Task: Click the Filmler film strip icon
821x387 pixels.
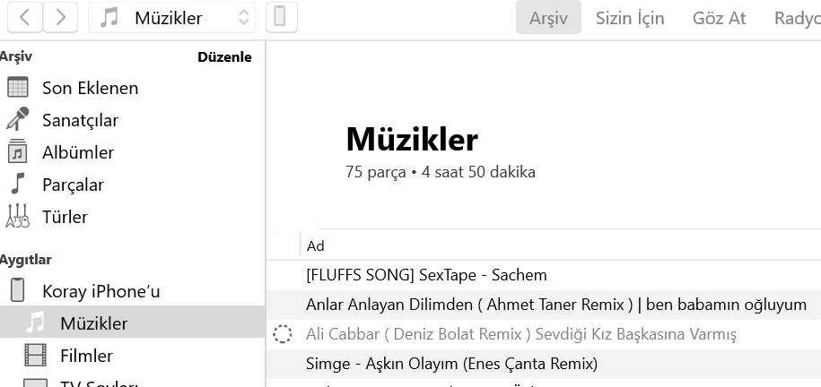Action: tap(36, 356)
